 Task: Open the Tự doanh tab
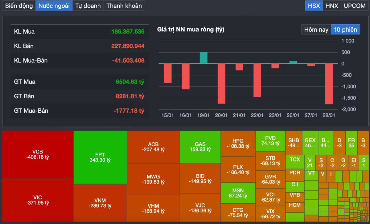coord(88,6)
